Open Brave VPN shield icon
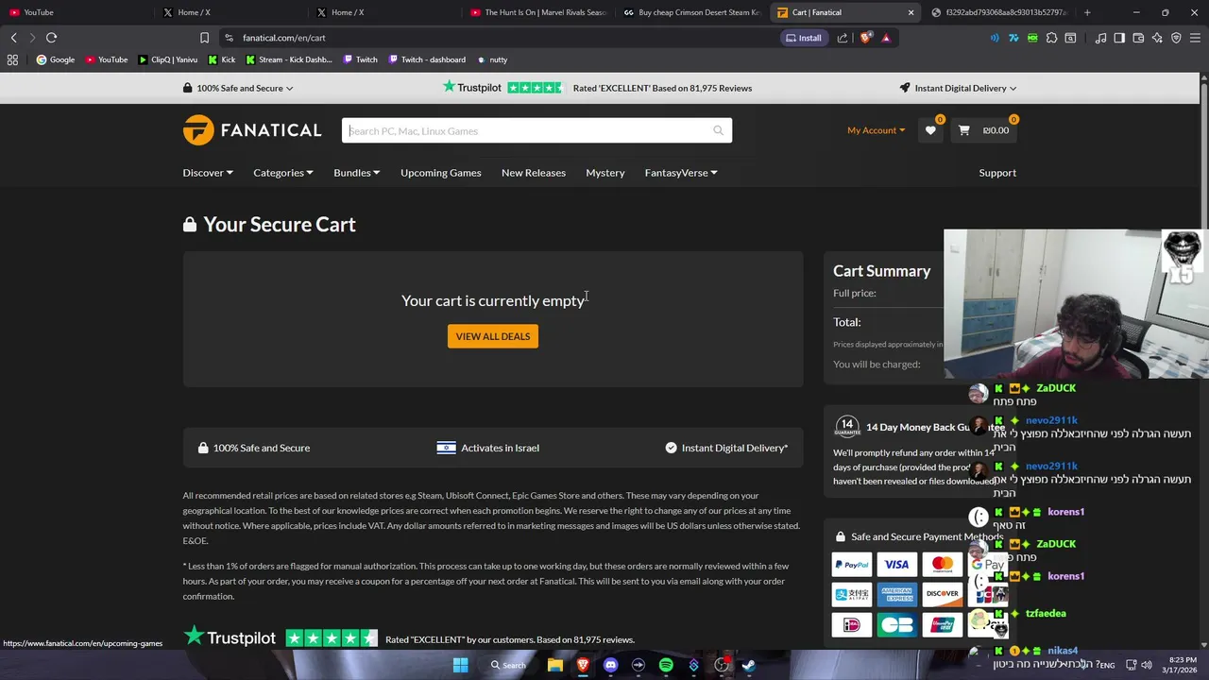Image resolution: width=1209 pixels, height=680 pixels. coord(1176,38)
